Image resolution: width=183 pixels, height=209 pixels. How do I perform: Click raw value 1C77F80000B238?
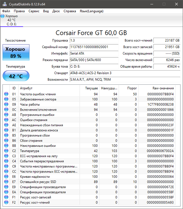pyautogui.click(x=160, y=104)
